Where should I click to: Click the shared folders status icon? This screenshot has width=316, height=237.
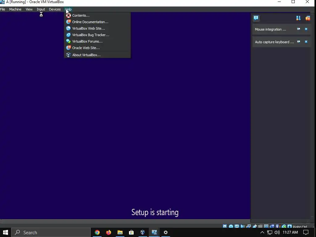click(x=260, y=226)
